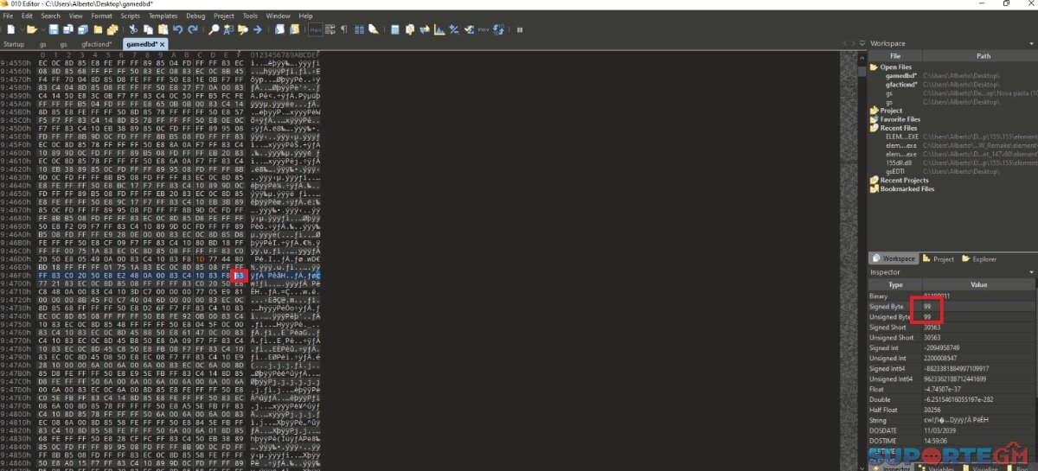Switch to Project tab in Workspace panel
1038x471 pixels.
(x=939, y=258)
